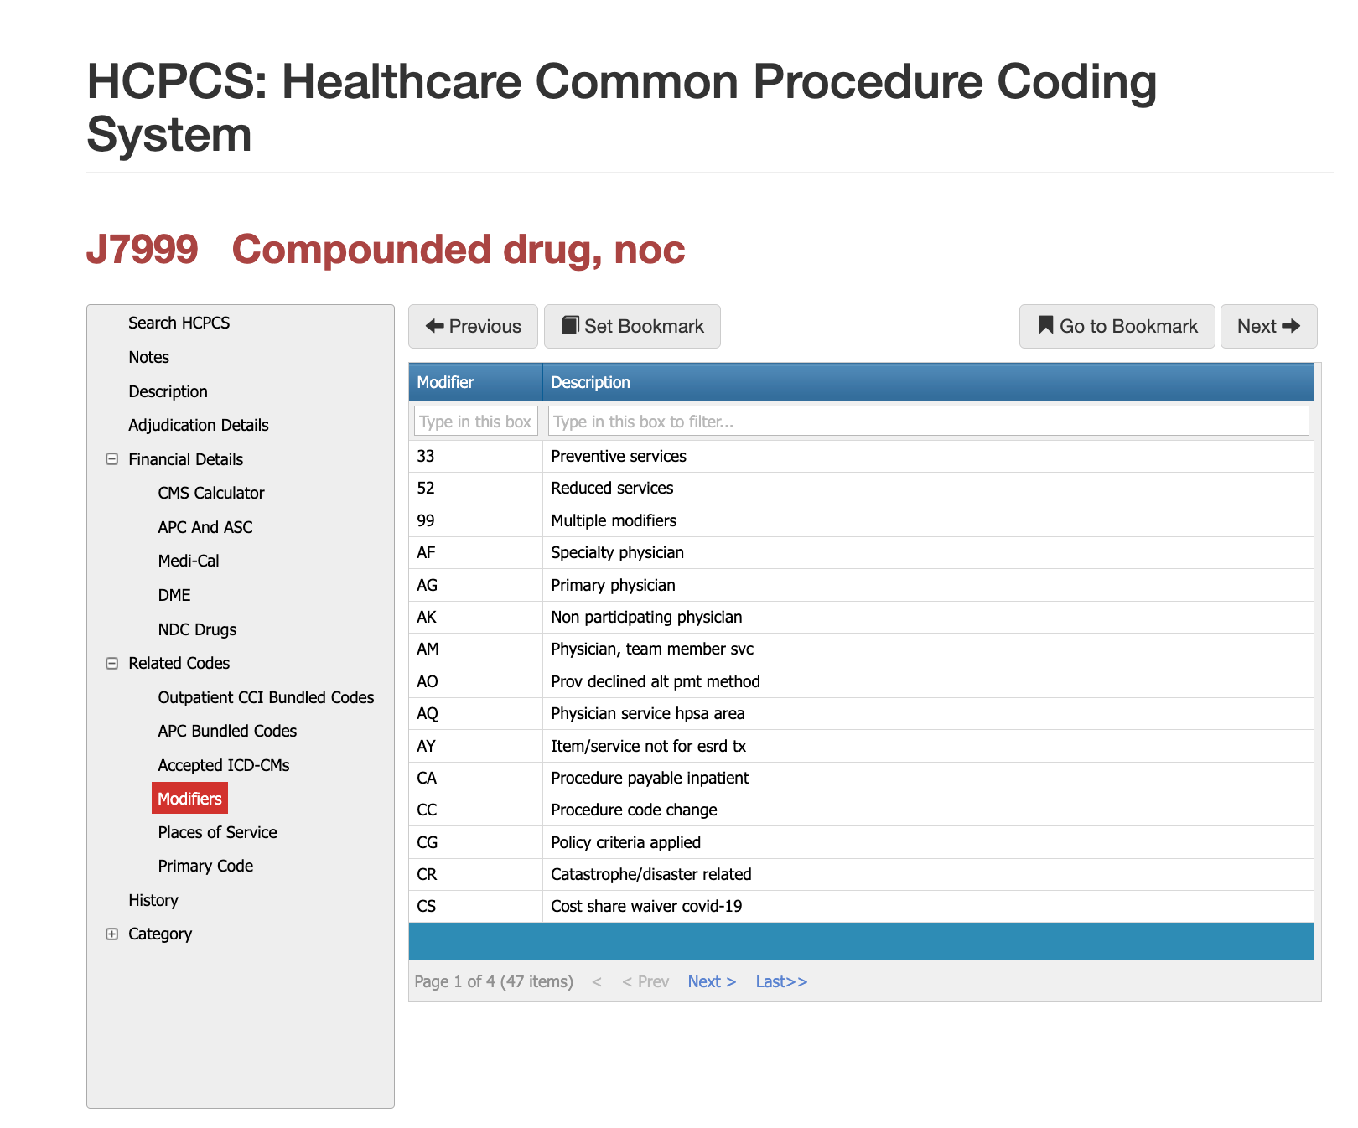Jump to the Last page link
The height and width of the screenshot is (1128, 1358).
click(x=781, y=981)
